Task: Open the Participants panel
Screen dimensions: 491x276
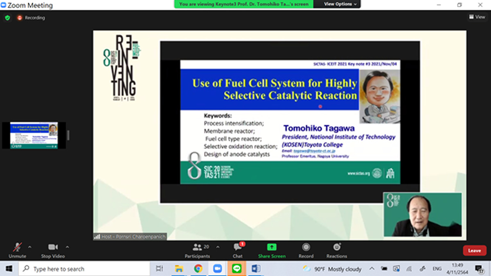Action: click(x=198, y=249)
